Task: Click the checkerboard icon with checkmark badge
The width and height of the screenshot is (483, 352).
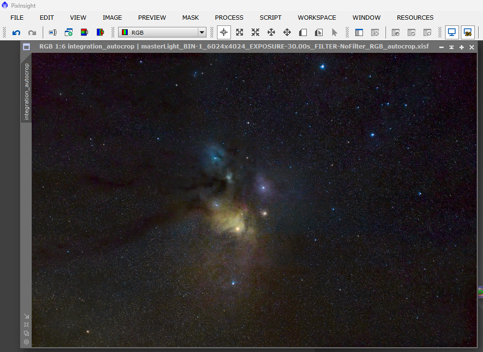Action: click(x=411, y=32)
